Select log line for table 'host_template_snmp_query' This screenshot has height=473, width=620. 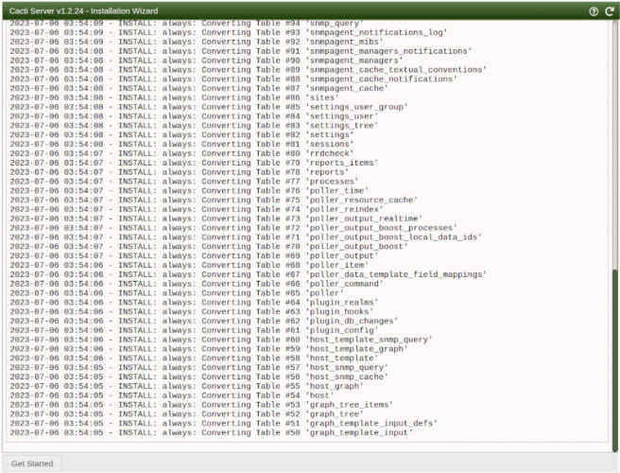[x=221, y=340]
